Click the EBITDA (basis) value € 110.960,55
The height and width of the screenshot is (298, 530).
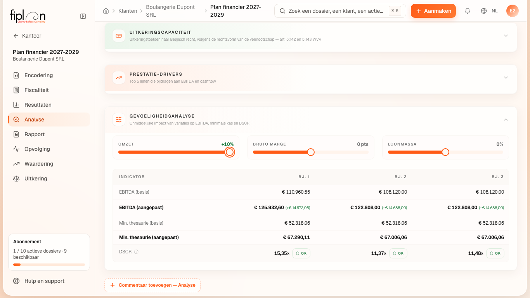point(296,192)
